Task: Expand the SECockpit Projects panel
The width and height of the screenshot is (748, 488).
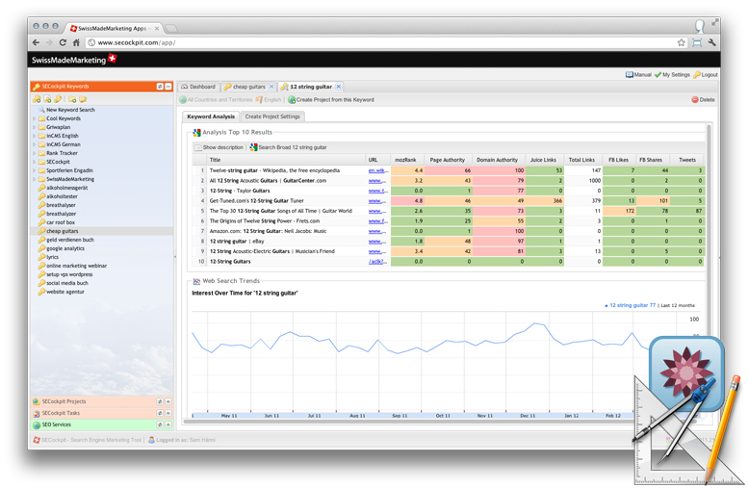Action: pos(168,401)
